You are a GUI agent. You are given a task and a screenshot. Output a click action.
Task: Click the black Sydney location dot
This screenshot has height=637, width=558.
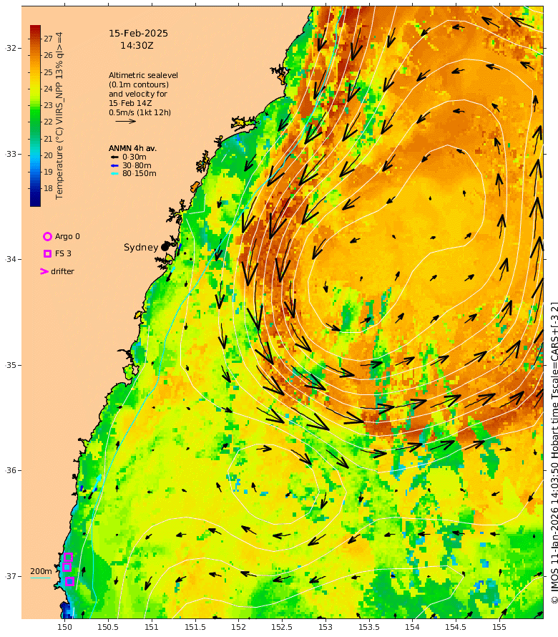pyautogui.click(x=165, y=247)
